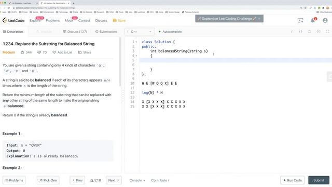Screen dimensions: 332x187
Task: Switch to the first browser tab
Action: (22, 3)
